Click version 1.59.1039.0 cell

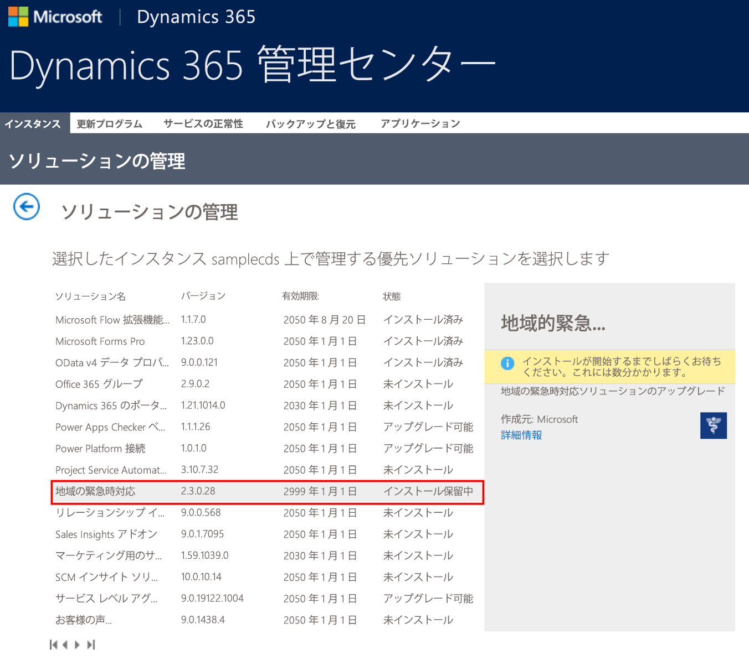click(204, 555)
